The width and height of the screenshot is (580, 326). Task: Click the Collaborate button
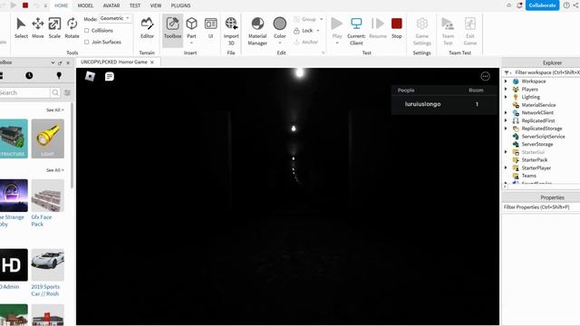coord(542,5)
